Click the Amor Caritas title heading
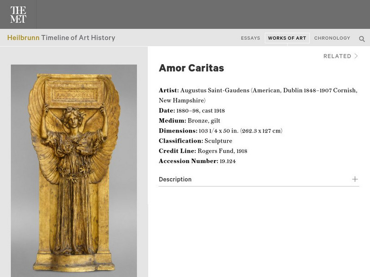Image resolution: width=370 pixels, height=277 pixels. [x=191, y=68]
